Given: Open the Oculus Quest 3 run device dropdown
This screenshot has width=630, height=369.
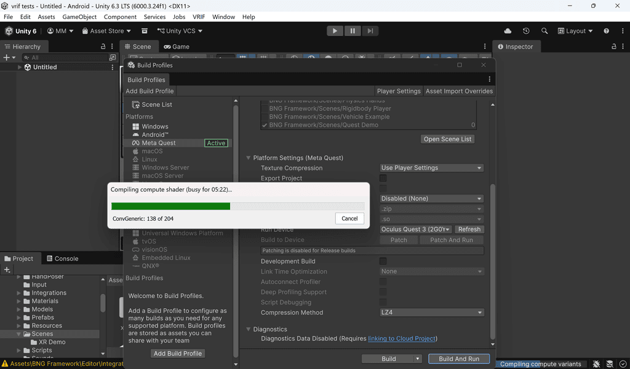Looking at the screenshot, I should click(x=416, y=229).
